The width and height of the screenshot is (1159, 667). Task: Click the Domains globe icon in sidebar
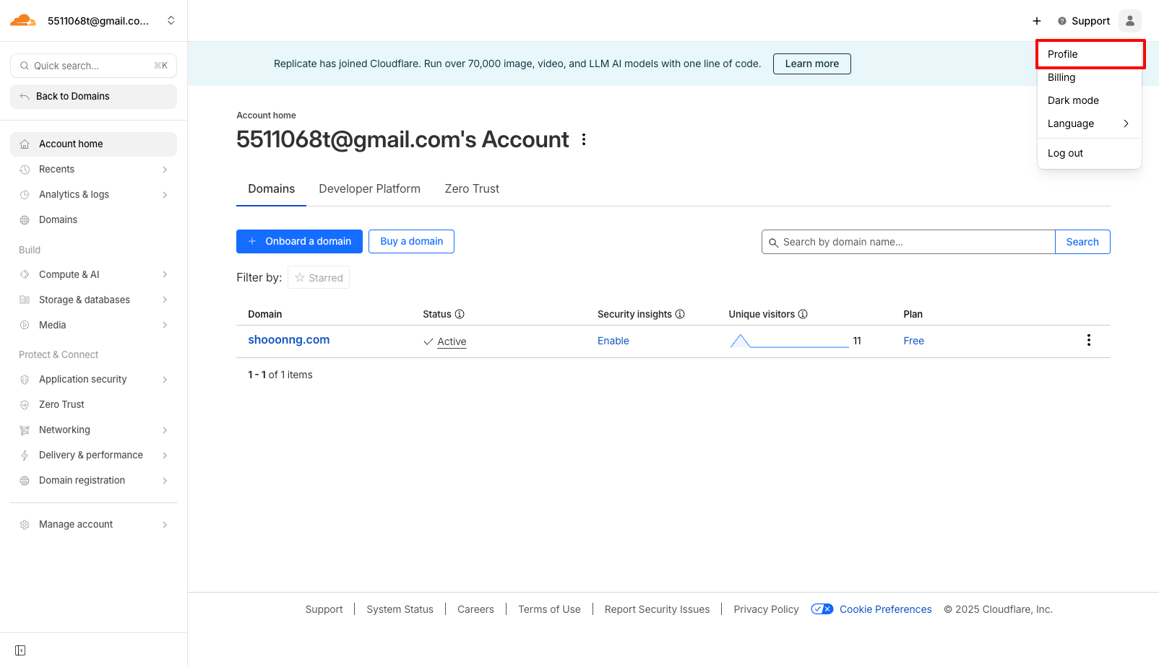pyautogui.click(x=25, y=220)
